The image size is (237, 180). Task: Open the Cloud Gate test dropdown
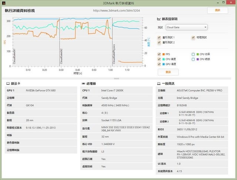(x=187, y=27)
